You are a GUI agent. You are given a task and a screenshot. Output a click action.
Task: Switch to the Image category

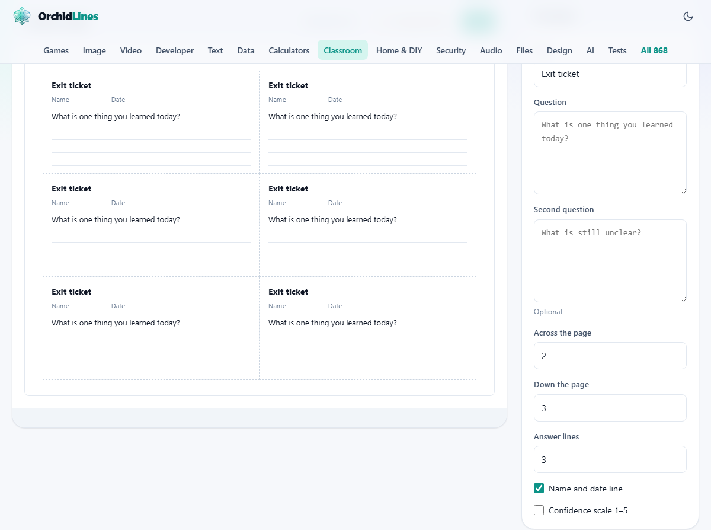[x=94, y=50]
